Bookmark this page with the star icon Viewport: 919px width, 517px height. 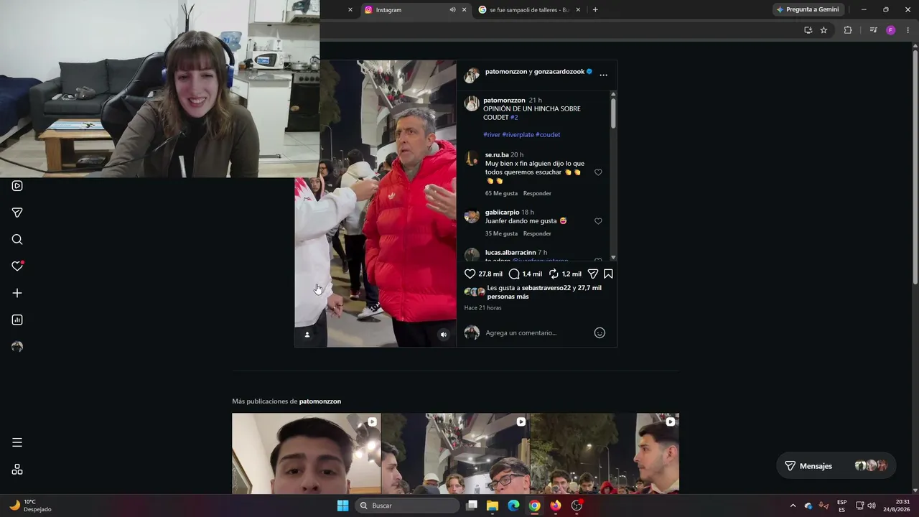click(824, 30)
